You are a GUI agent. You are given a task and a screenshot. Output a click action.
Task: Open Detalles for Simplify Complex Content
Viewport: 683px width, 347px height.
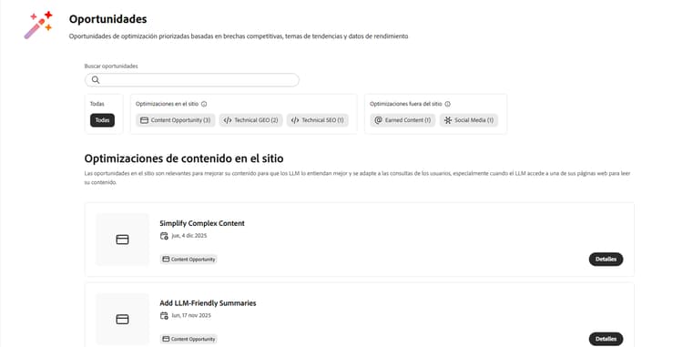[606, 259]
